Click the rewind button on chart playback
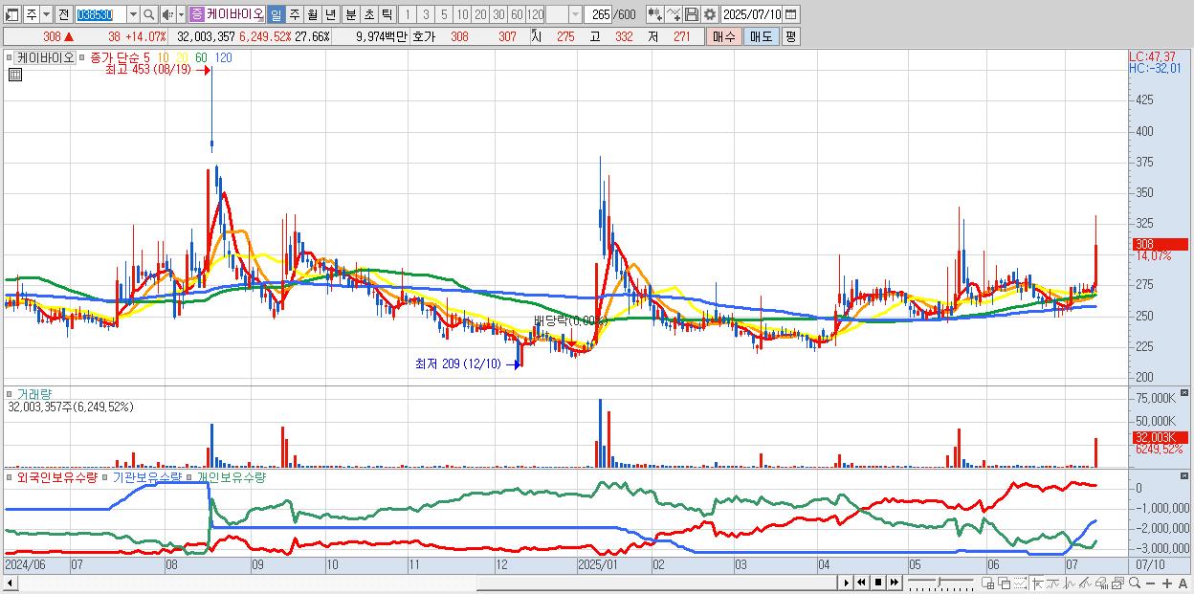Image resolution: width=1194 pixels, height=594 pixels. [862, 583]
